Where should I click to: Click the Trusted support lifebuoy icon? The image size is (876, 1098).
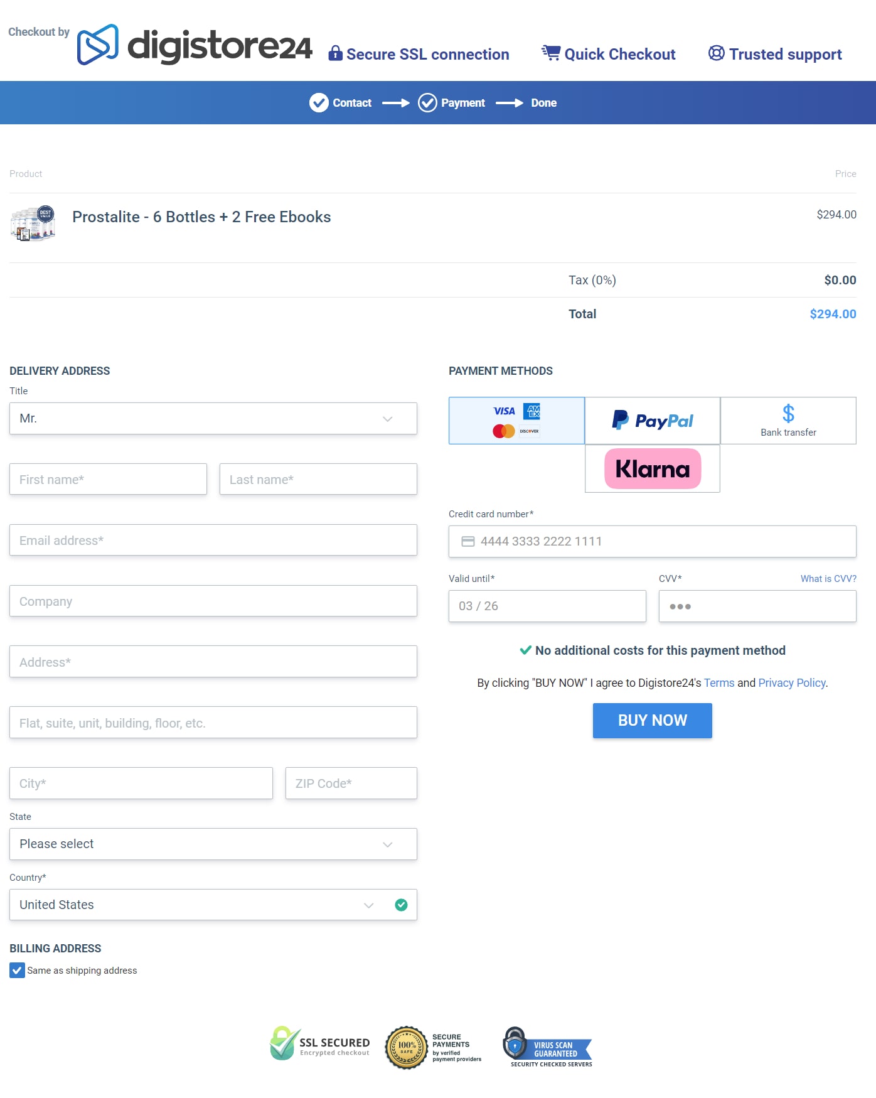pyautogui.click(x=716, y=53)
